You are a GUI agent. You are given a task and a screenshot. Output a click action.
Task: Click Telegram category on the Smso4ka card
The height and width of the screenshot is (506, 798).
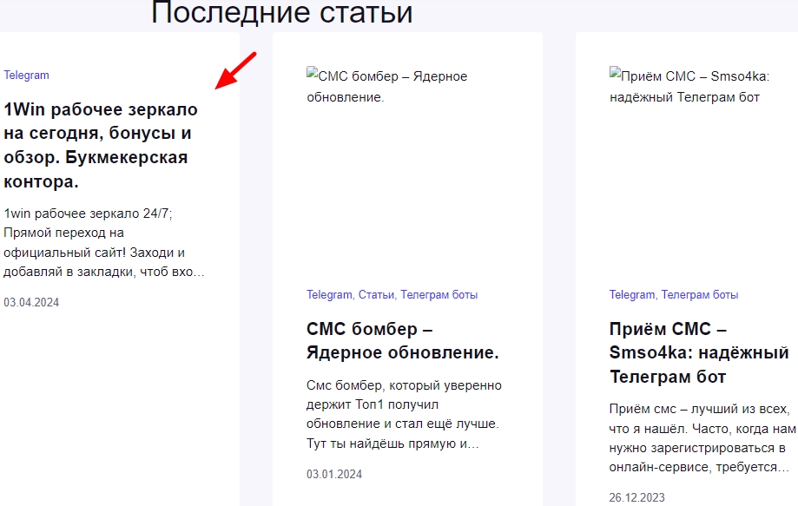pos(632,295)
